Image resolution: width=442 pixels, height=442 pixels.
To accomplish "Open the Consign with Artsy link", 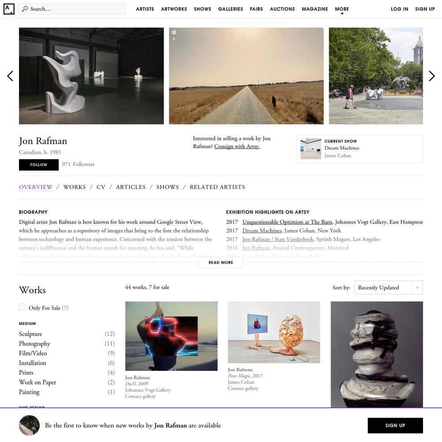I will pos(237,146).
